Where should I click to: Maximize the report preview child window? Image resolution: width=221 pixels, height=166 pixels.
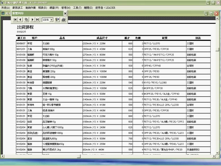click(x=212, y=13)
